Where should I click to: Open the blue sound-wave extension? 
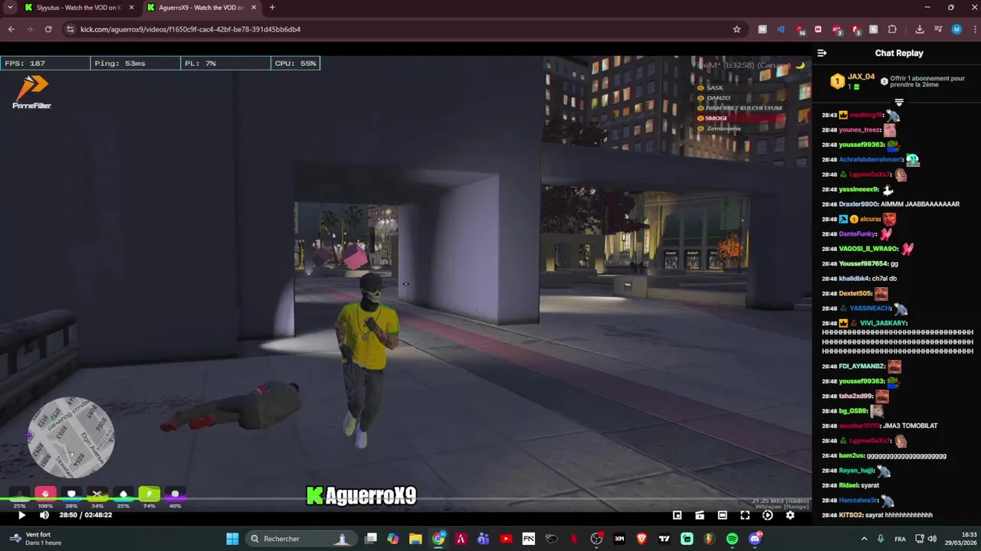[x=781, y=29]
